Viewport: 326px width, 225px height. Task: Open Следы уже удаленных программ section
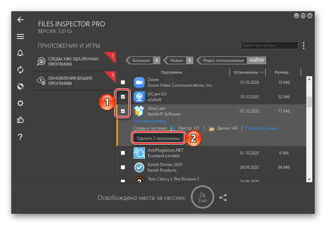73,61
